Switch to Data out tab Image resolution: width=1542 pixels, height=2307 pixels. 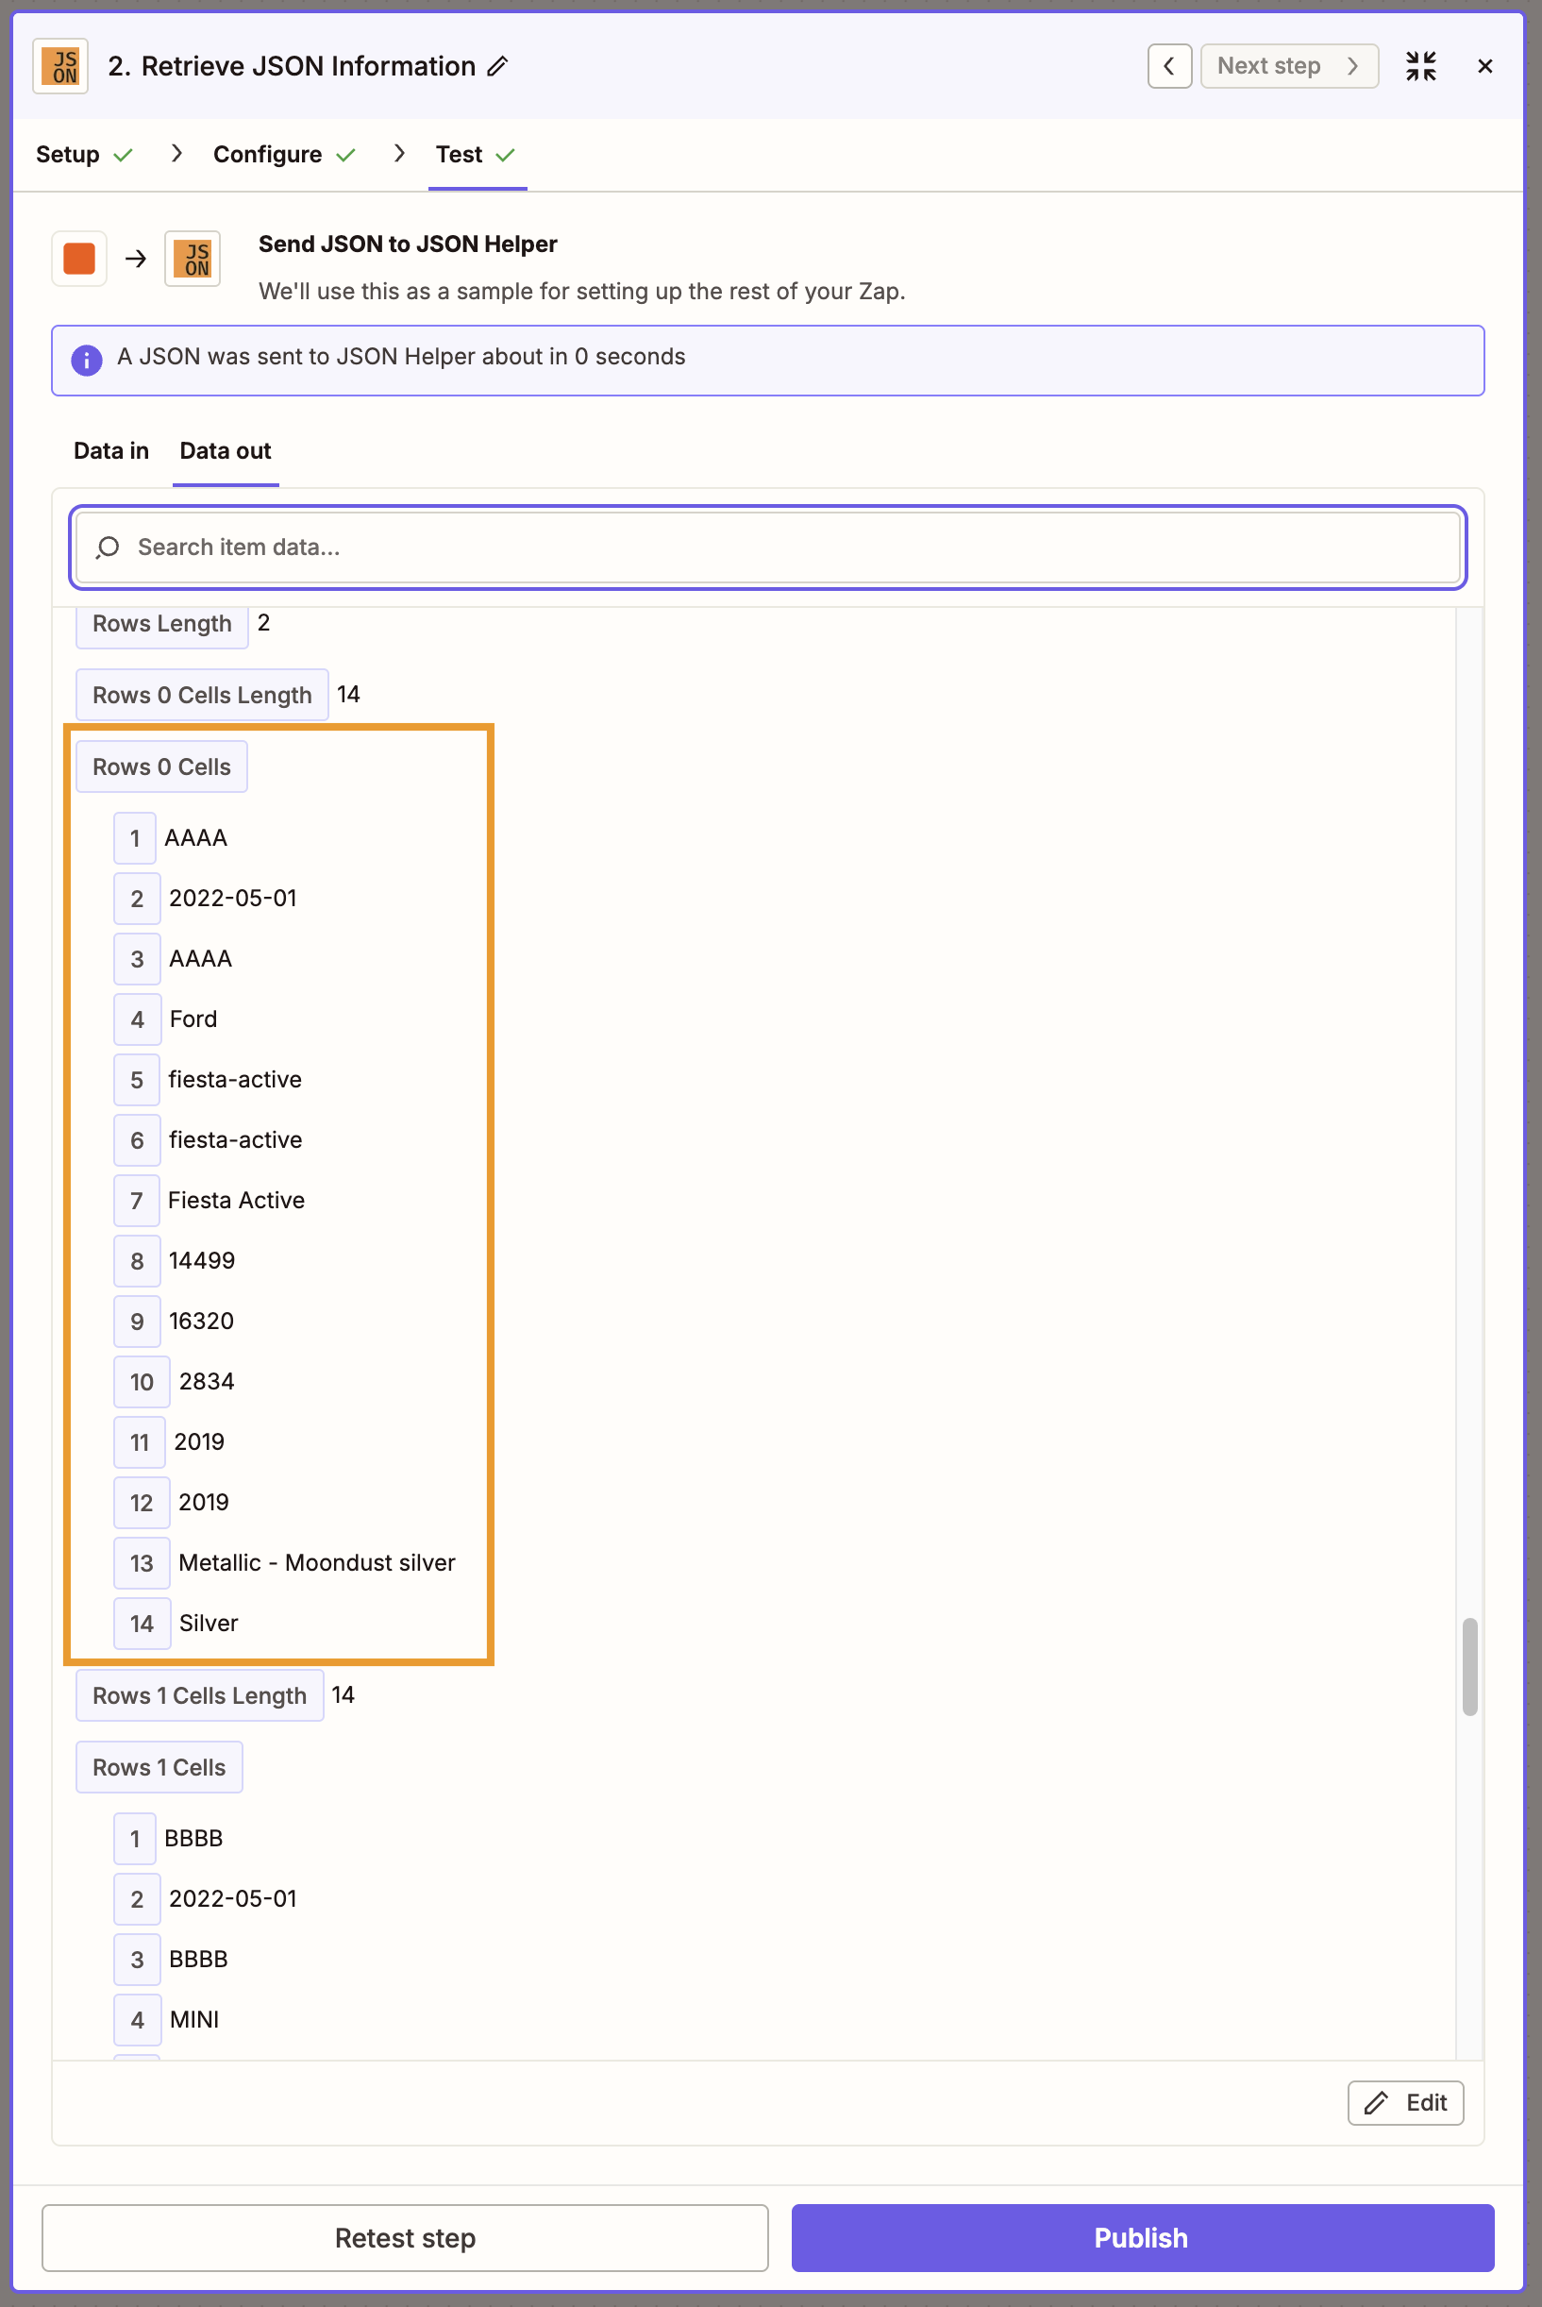pyautogui.click(x=226, y=450)
